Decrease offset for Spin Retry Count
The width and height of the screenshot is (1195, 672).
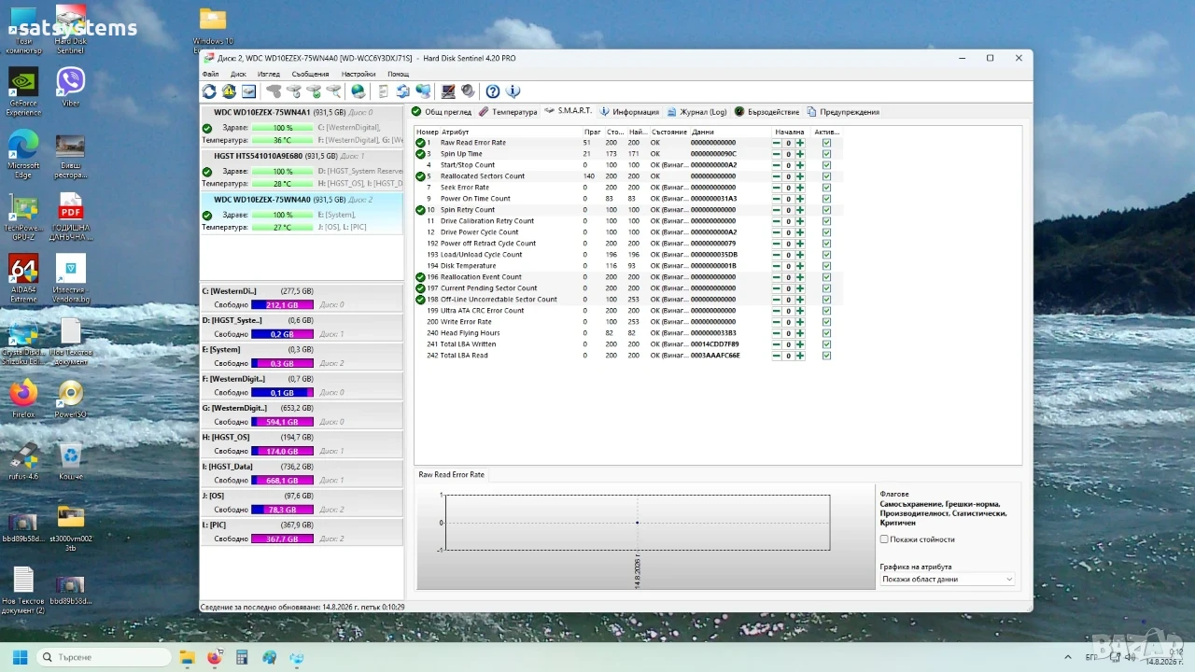(x=777, y=210)
